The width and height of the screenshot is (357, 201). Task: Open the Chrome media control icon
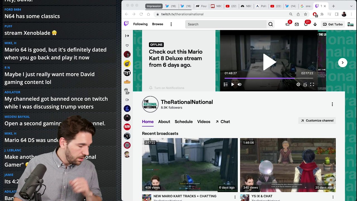(x=329, y=14)
